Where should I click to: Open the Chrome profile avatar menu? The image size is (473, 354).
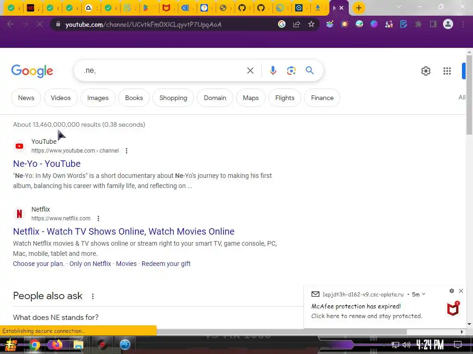(x=448, y=24)
